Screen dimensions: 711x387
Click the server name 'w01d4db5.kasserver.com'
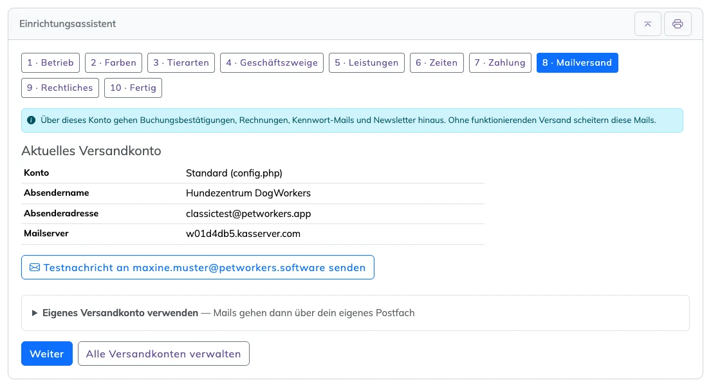click(x=243, y=234)
